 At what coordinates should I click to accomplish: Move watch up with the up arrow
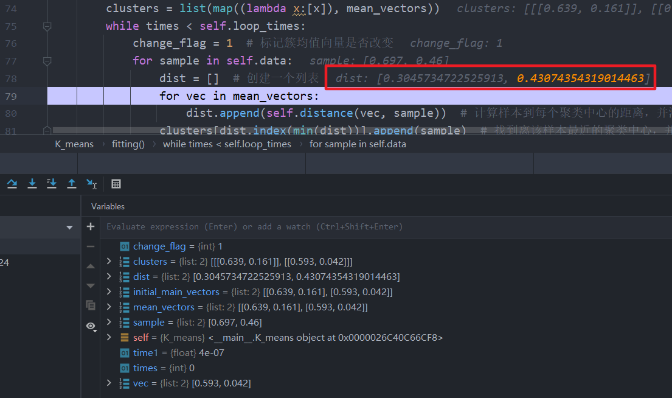(91, 267)
